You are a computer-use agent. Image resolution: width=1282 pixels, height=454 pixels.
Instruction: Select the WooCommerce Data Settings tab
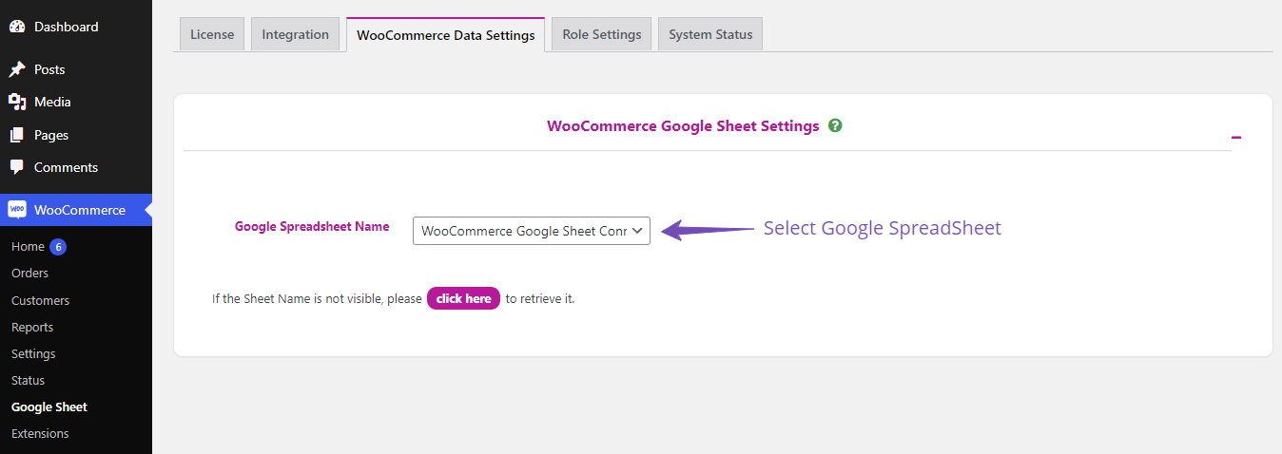pyautogui.click(x=445, y=35)
